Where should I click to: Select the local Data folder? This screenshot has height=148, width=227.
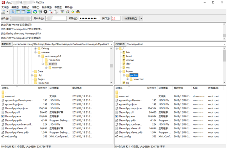tap(40, 72)
